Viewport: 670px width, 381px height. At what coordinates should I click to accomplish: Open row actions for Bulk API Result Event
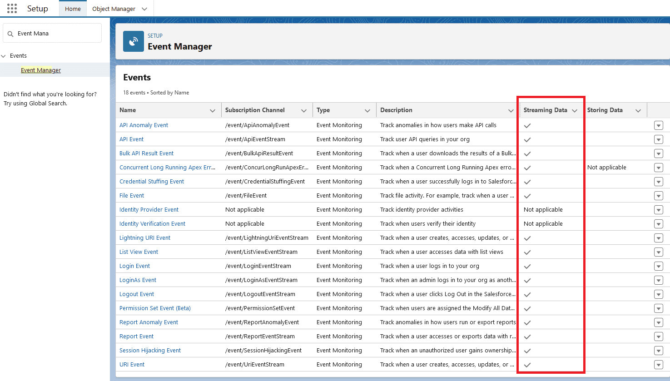click(x=659, y=153)
